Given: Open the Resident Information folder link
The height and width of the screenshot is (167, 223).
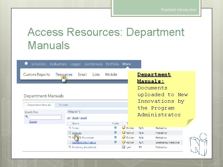Looking at the screenshot, I should click(x=84, y=143).
